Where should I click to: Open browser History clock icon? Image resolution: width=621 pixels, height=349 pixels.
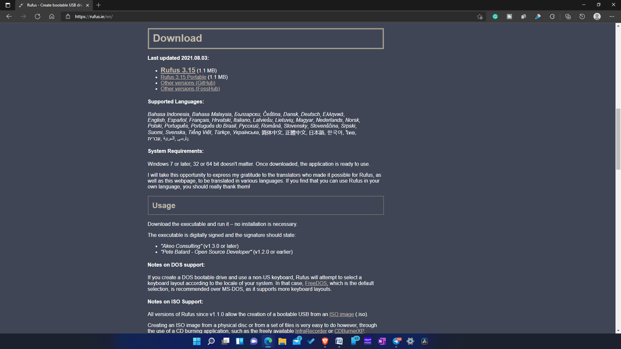582,16
